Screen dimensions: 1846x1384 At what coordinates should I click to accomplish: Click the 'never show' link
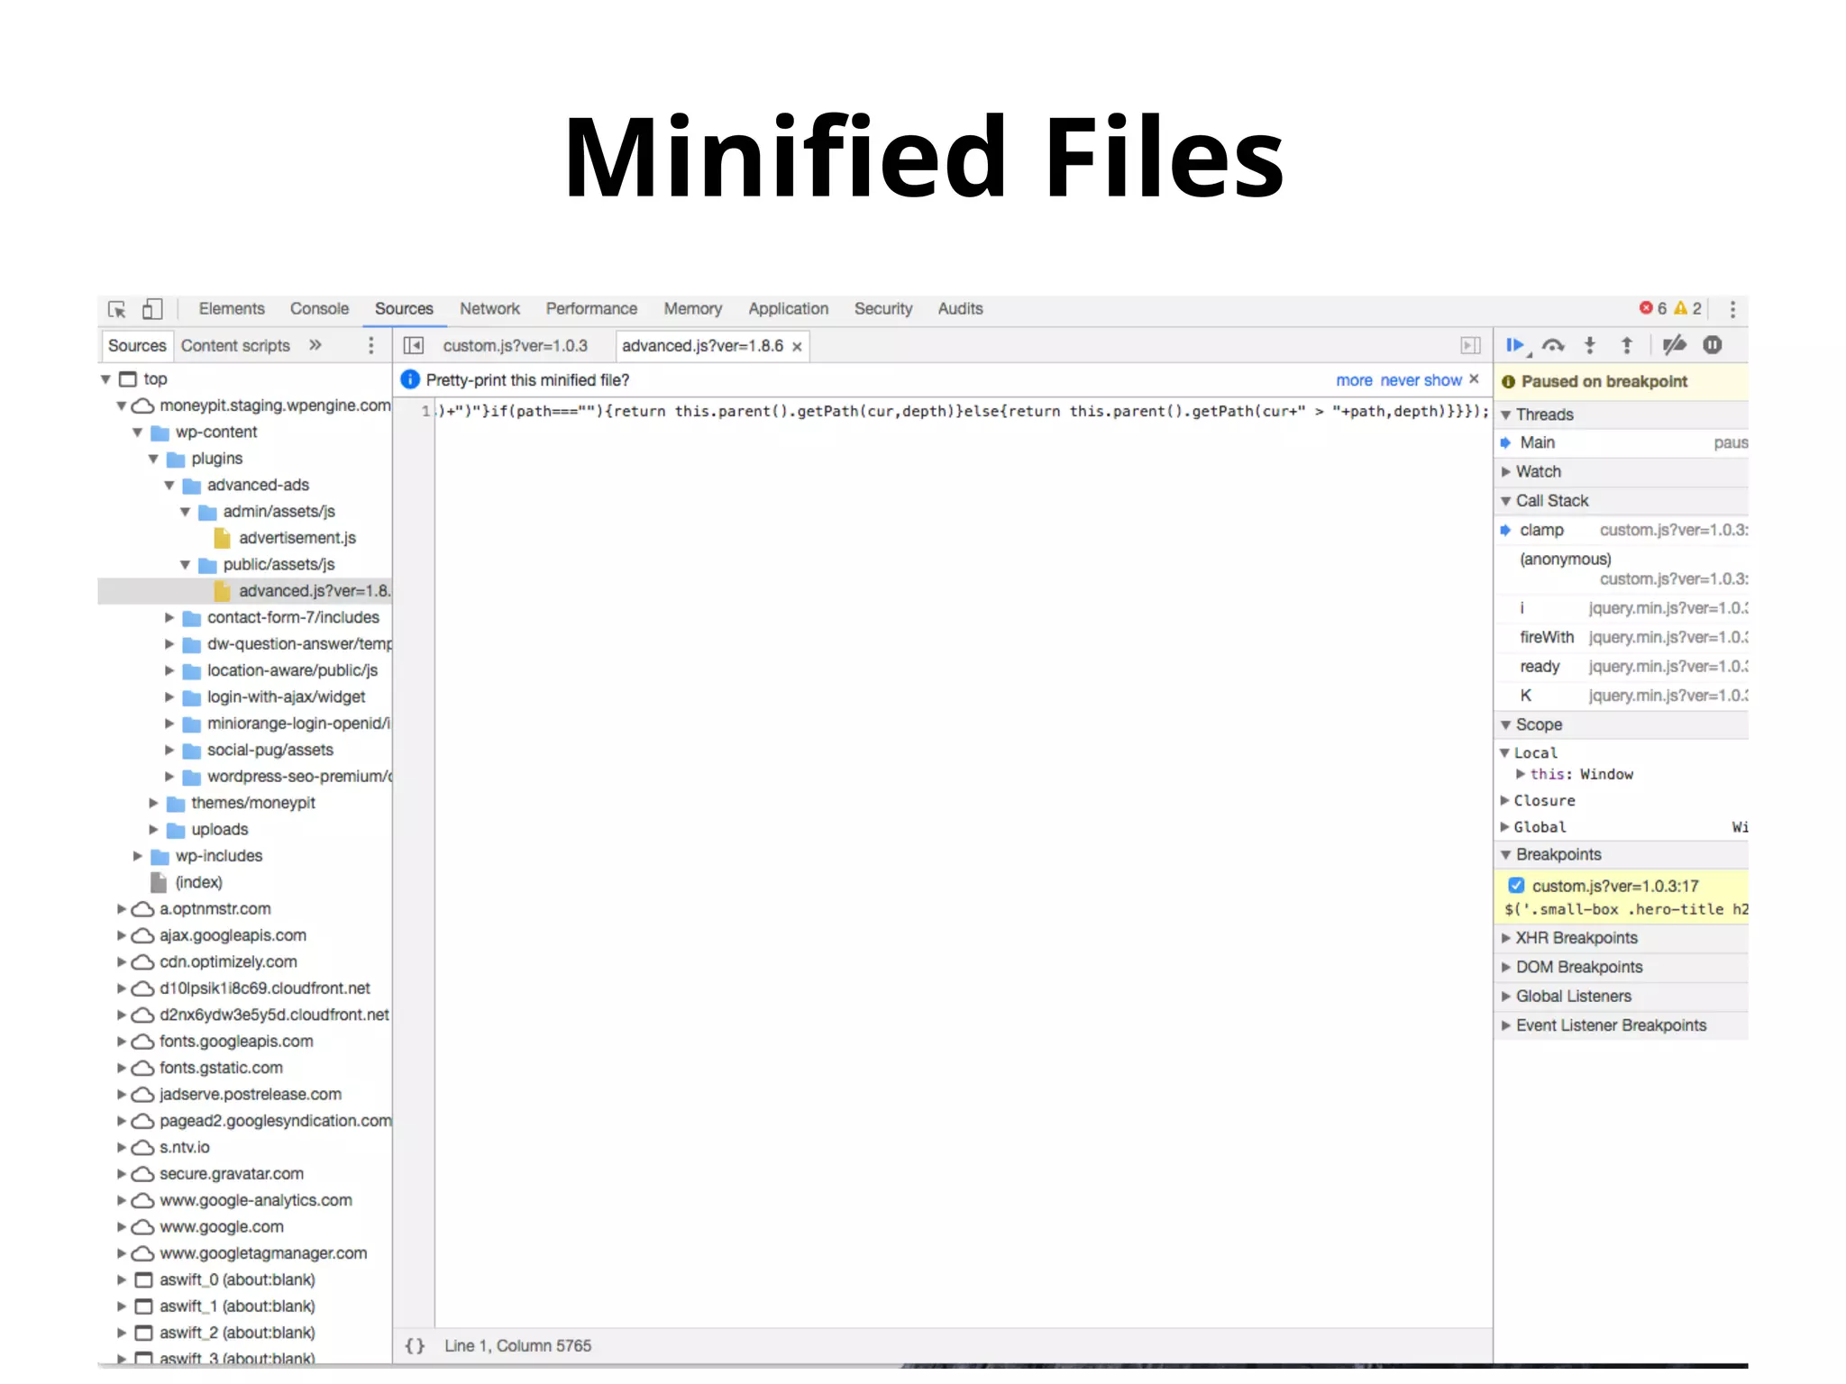click(1421, 380)
